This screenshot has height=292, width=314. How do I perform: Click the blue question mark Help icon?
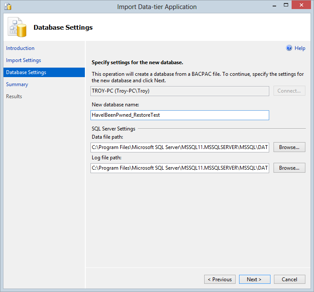point(289,48)
